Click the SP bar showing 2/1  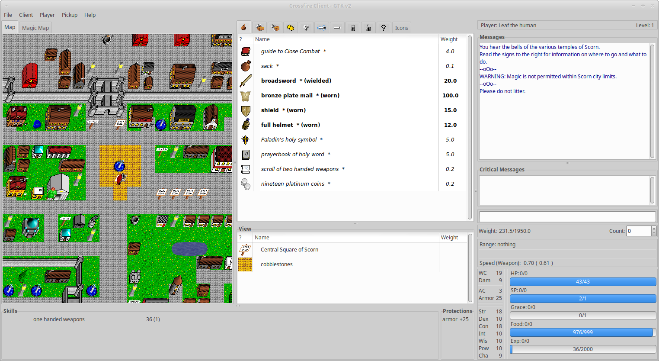point(583,298)
